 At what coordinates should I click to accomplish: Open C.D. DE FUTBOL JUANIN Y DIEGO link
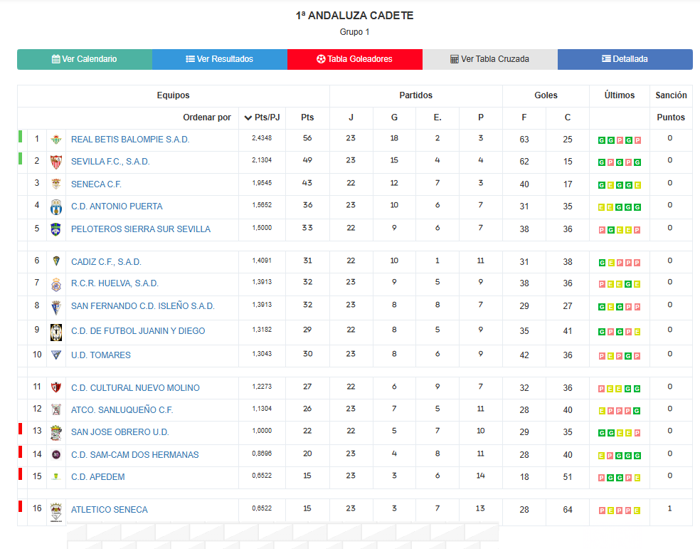[x=138, y=331]
